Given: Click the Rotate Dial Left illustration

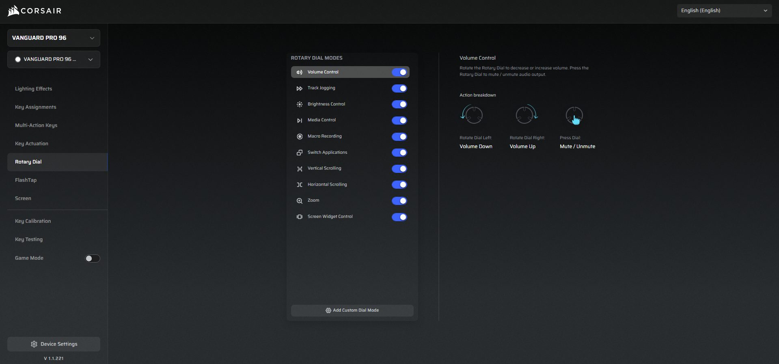Looking at the screenshot, I should (472, 114).
